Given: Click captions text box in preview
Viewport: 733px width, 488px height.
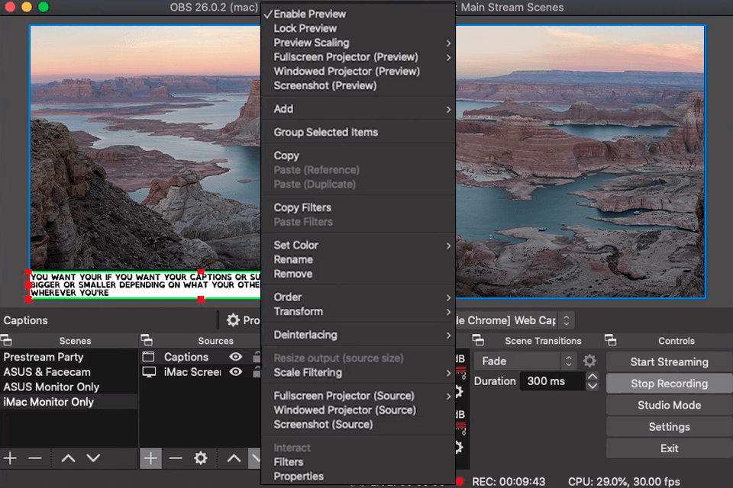Looking at the screenshot, I should [145, 285].
